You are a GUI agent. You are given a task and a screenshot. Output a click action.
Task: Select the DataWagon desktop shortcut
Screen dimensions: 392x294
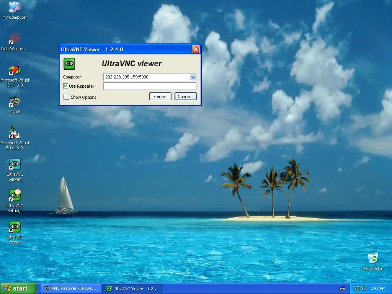click(x=15, y=42)
